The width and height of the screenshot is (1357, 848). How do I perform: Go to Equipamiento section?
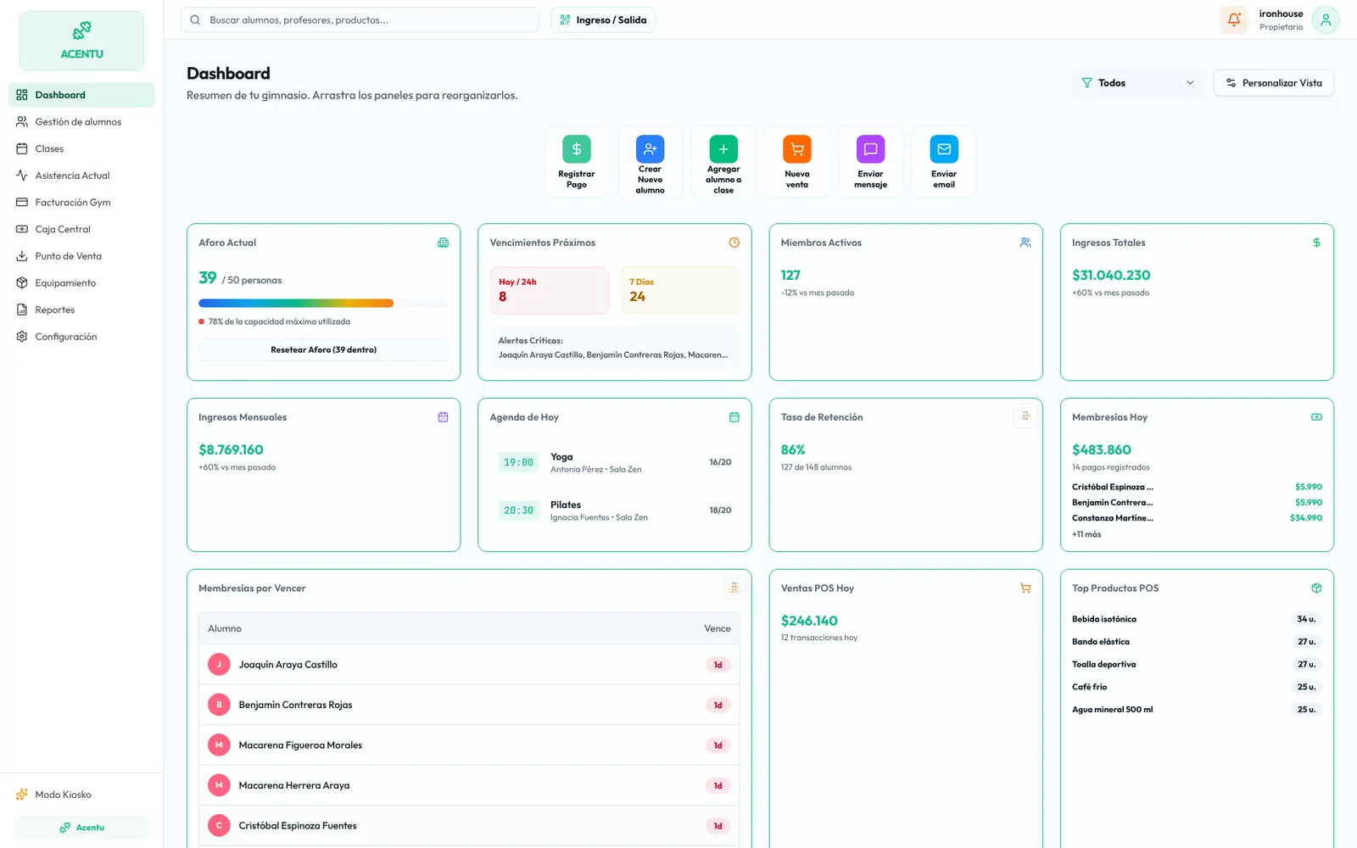81,283
